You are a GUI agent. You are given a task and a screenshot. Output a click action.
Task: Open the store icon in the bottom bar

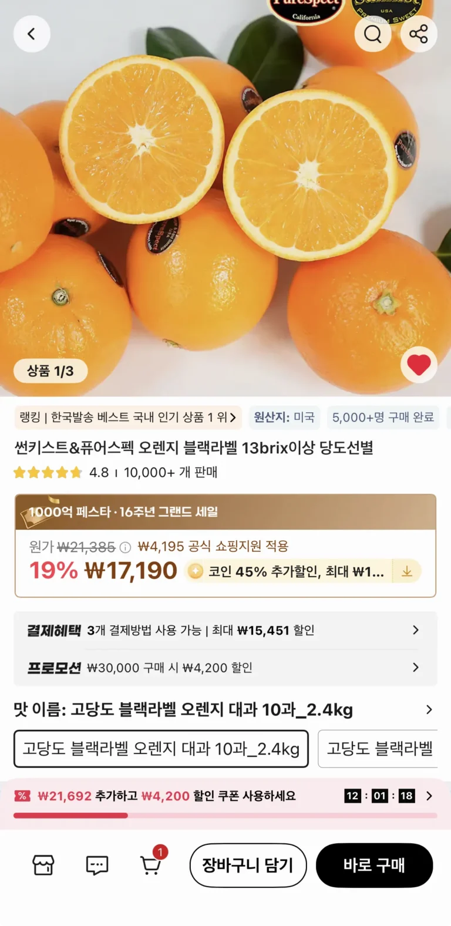[x=43, y=865]
